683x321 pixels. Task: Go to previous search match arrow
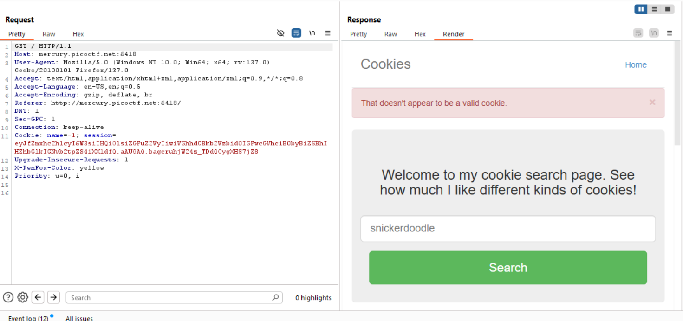38,297
